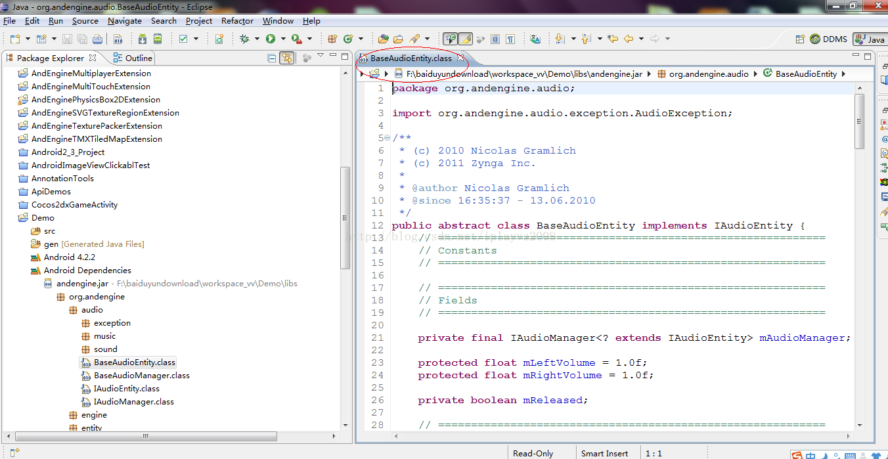Switch to the Java perspective

(x=870, y=39)
